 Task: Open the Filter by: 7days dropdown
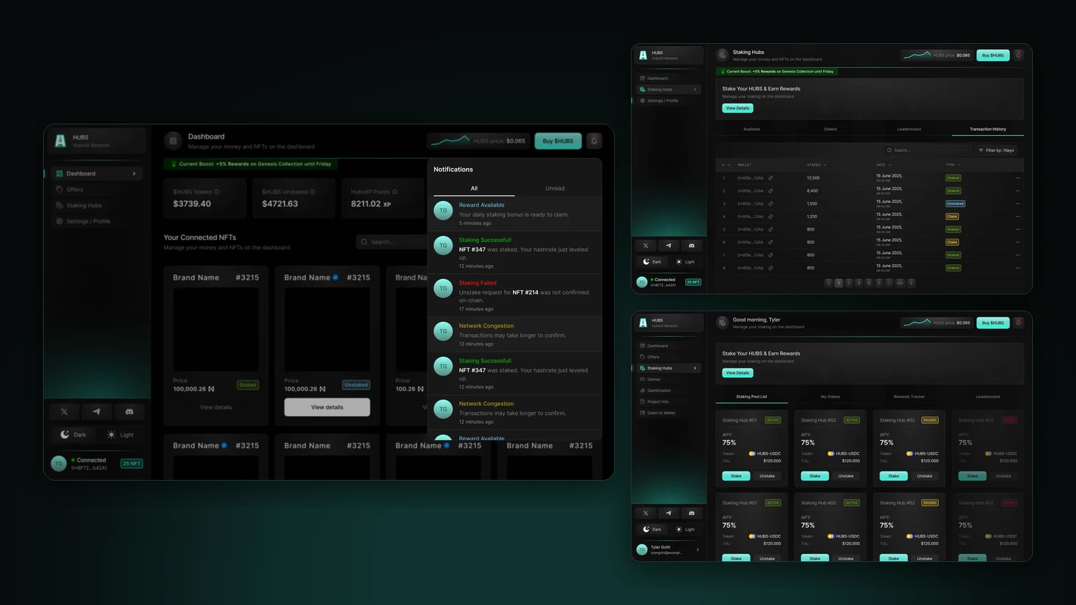[997, 151]
